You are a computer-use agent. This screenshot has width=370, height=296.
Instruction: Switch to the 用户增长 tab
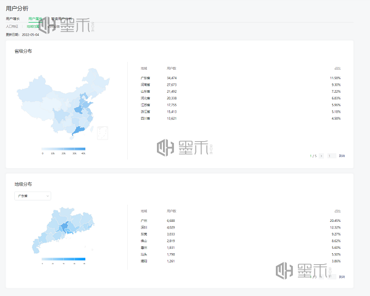[13, 19]
